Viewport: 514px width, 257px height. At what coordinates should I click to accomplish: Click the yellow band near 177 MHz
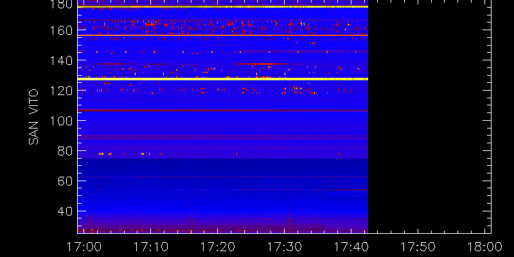(x=223, y=6)
